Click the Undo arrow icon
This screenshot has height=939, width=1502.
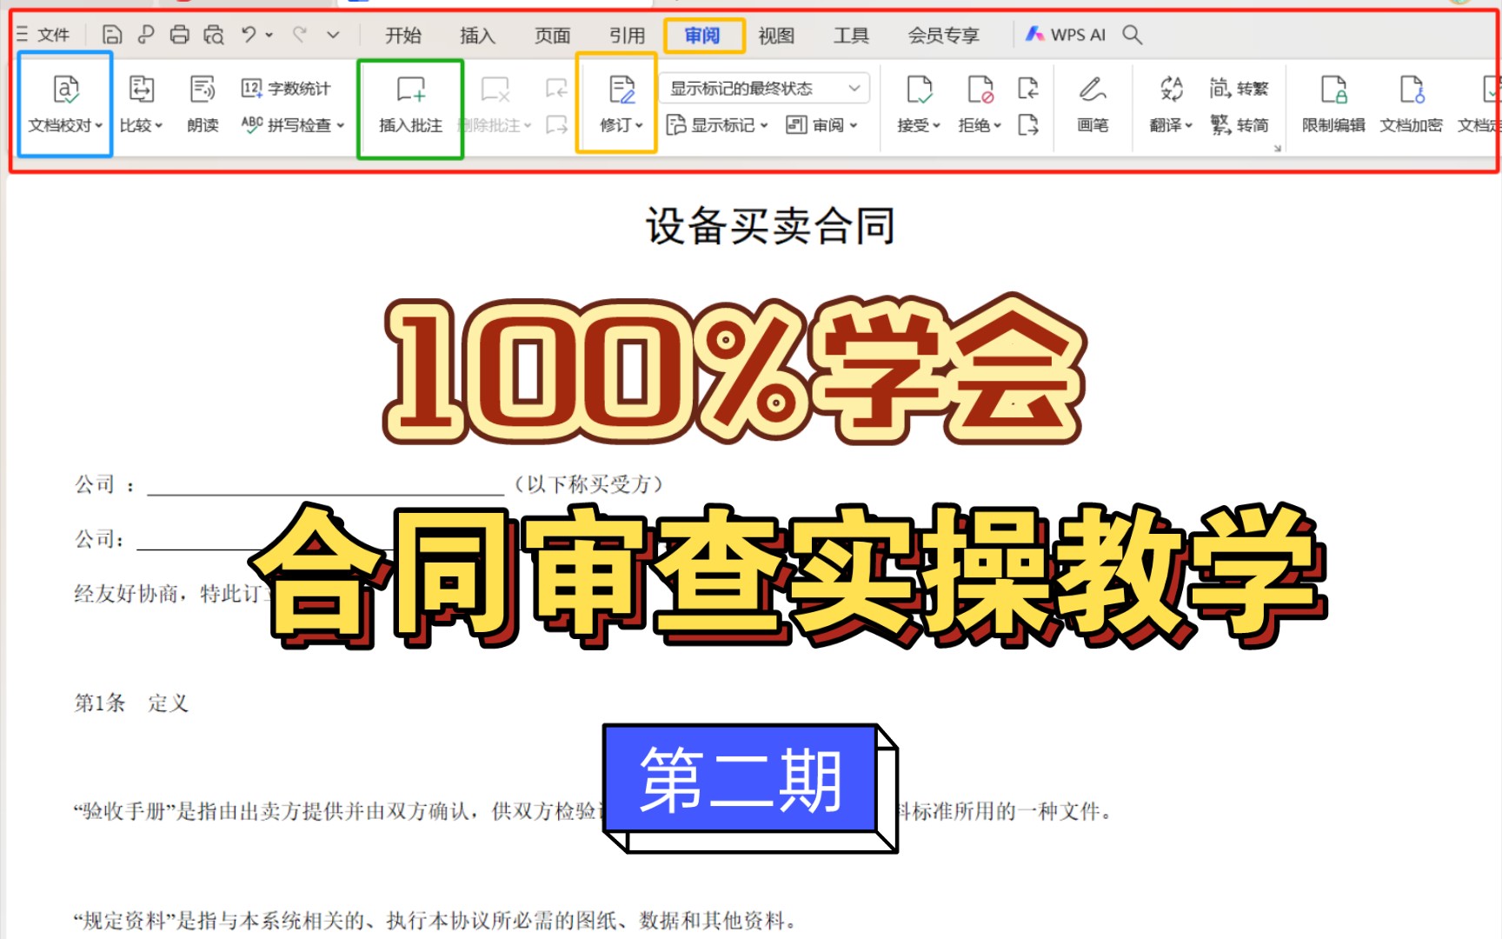coord(249,35)
